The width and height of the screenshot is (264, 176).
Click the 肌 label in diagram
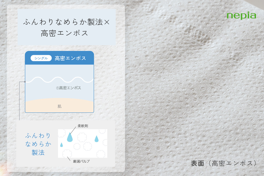tap(59, 106)
